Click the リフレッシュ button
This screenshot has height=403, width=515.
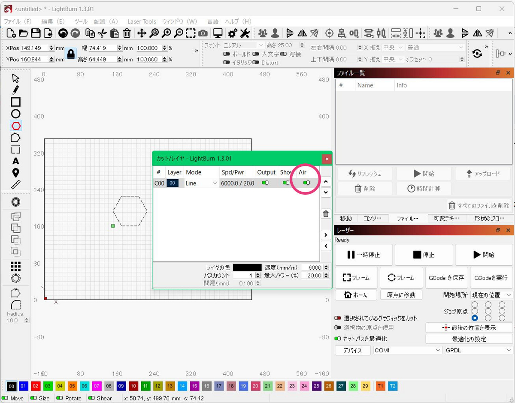[365, 174]
